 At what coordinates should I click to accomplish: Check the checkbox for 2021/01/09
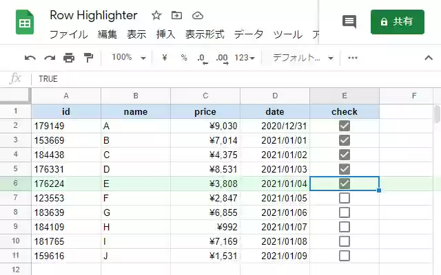click(x=345, y=256)
